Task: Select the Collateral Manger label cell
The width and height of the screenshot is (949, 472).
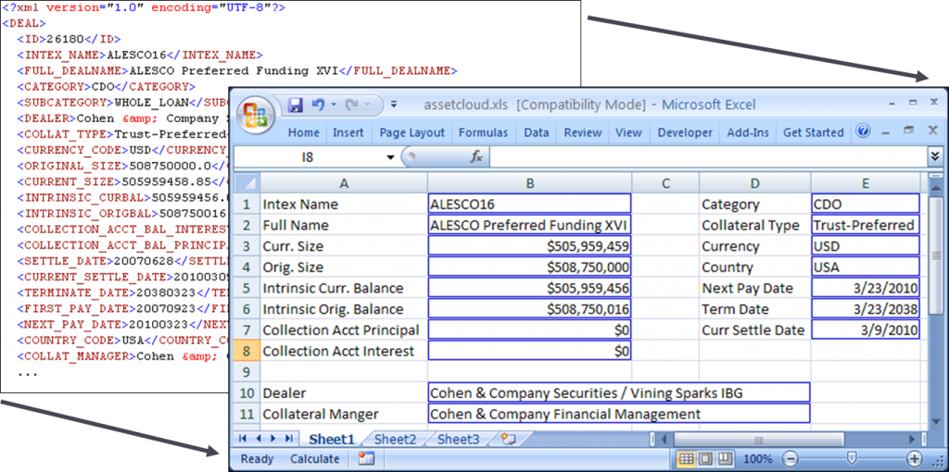Action: click(x=343, y=414)
